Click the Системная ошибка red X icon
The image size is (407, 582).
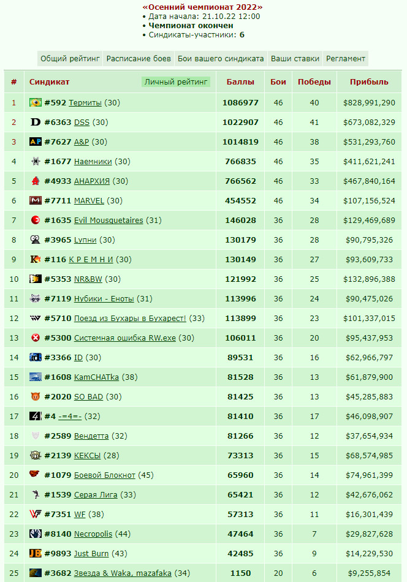[x=36, y=338]
